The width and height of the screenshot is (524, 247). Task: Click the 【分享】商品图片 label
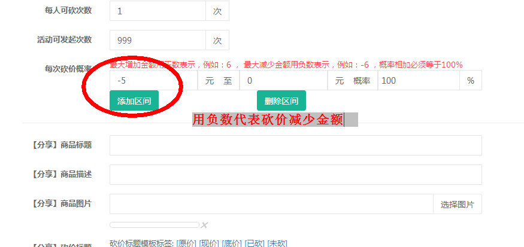click(x=61, y=203)
